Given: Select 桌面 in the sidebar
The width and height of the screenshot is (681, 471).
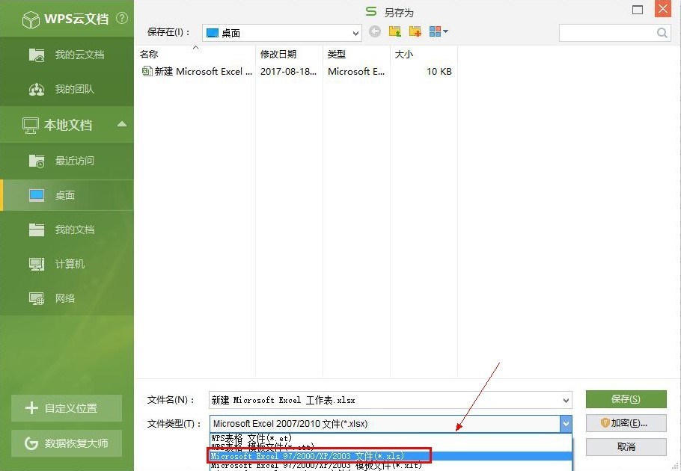Looking at the screenshot, I should [67, 195].
